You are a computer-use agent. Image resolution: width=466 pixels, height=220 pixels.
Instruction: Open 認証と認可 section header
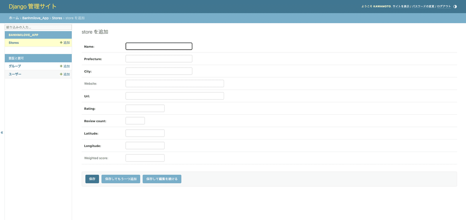(16, 58)
